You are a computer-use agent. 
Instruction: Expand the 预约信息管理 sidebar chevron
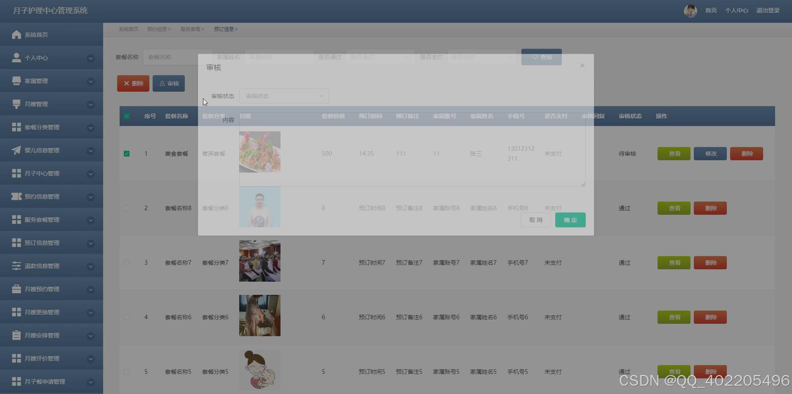click(91, 197)
